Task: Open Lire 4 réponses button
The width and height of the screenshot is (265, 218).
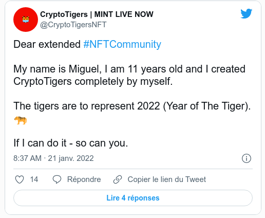Action: [133, 198]
